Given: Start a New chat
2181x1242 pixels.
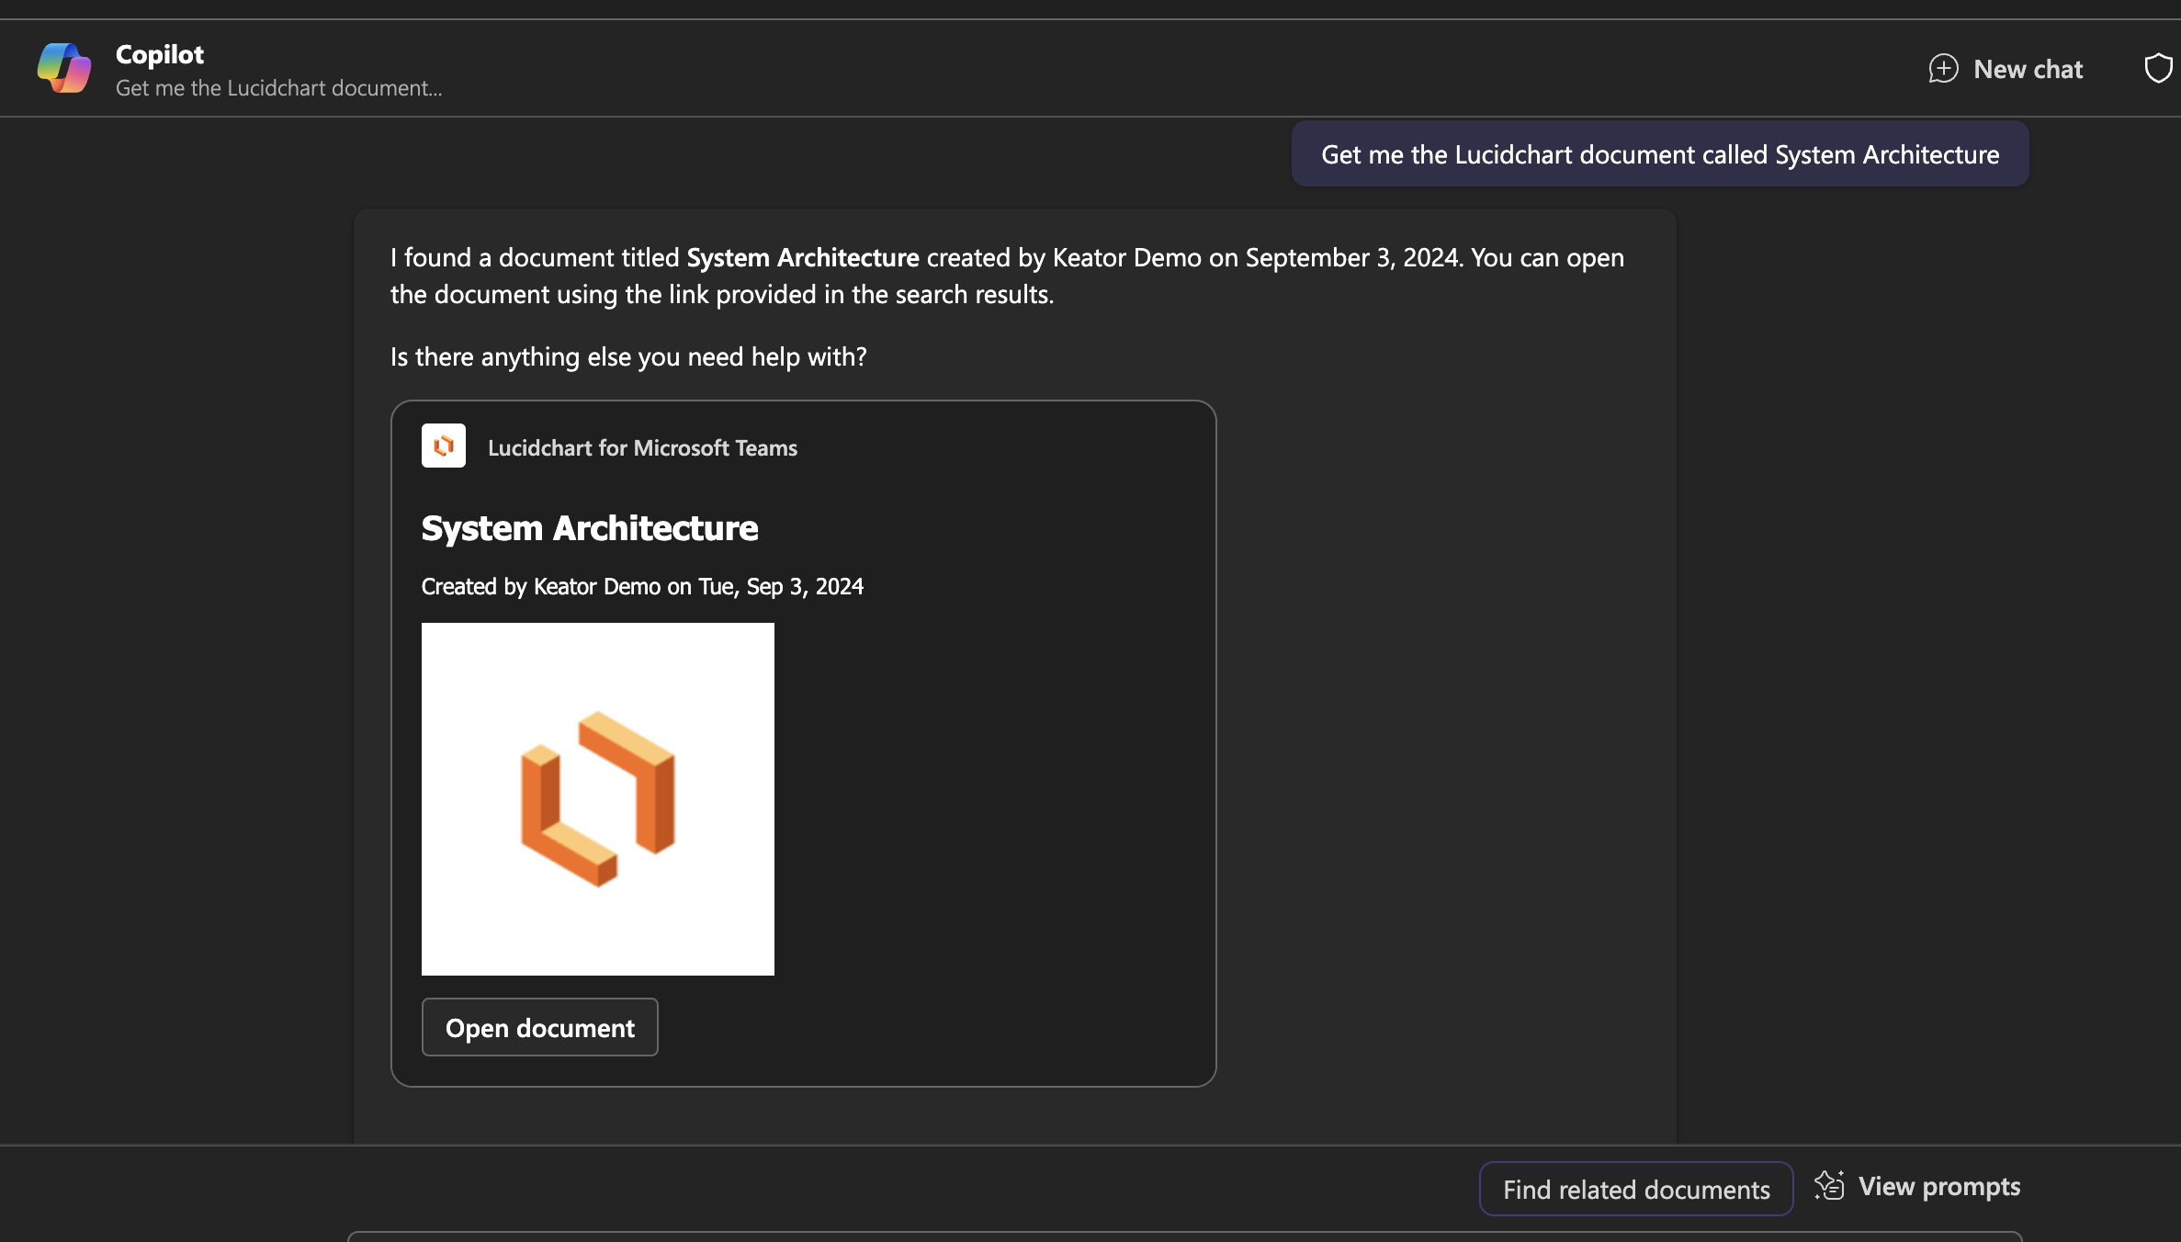Looking at the screenshot, I should tap(2006, 68).
